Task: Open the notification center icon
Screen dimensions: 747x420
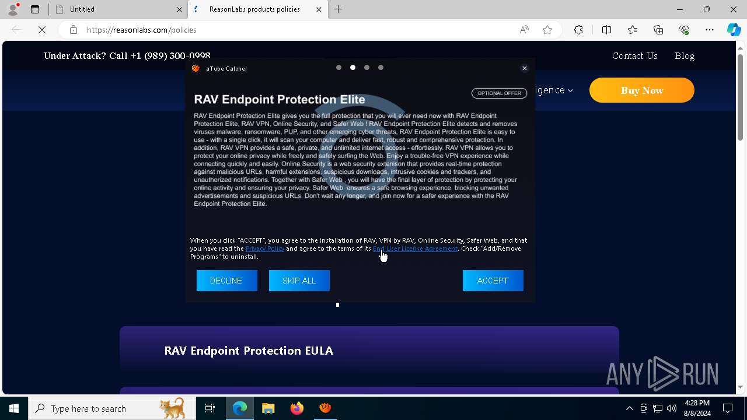Action: (728, 408)
